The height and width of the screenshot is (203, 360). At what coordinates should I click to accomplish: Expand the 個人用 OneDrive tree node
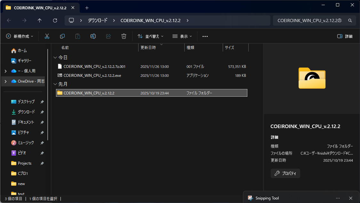click(x=5, y=71)
